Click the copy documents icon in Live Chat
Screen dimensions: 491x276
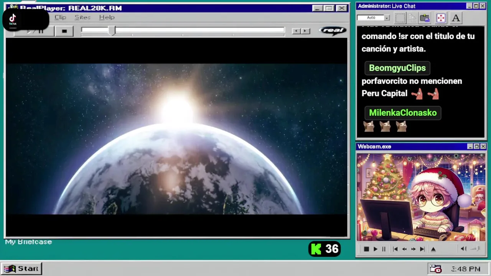(x=412, y=18)
